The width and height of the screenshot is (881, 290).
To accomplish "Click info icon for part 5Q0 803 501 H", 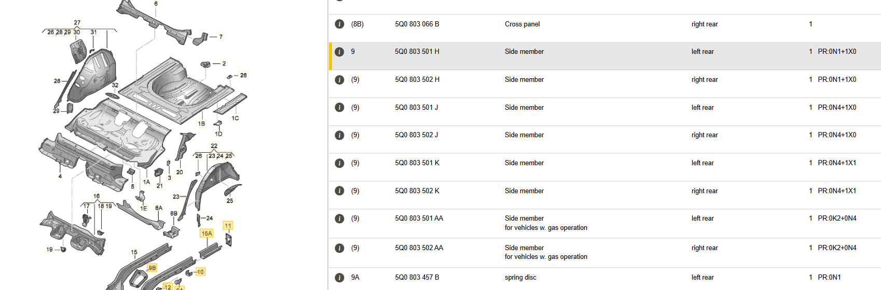I will click(x=339, y=52).
